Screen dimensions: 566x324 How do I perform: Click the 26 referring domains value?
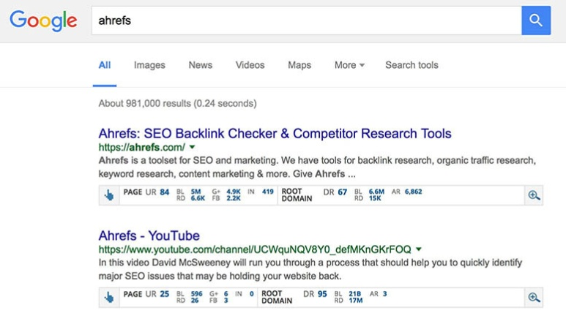point(195,300)
